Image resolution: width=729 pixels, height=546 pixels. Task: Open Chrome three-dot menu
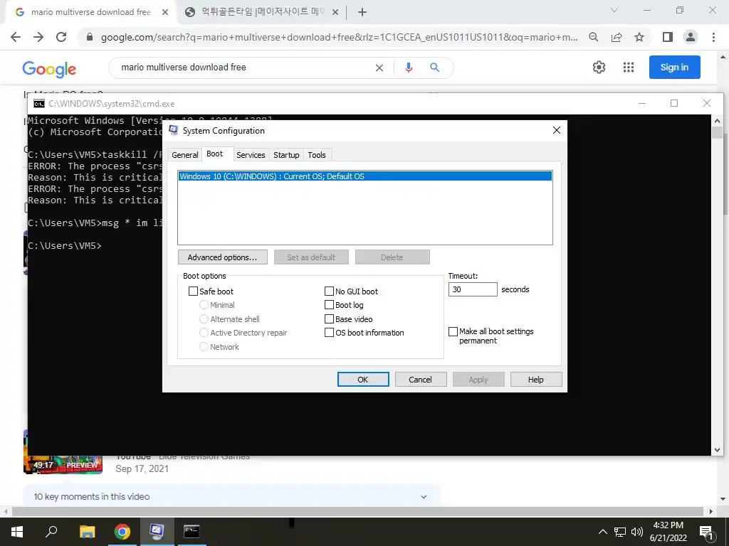pyautogui.click(x=713, y=37)
